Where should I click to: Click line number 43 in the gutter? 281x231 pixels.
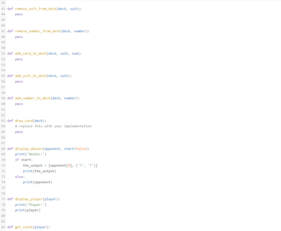(x=3, y=9)
